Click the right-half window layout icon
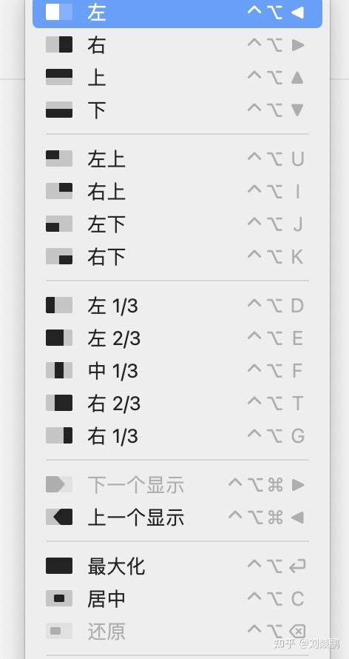This screenshot has width=349, height=659. coord(59,44)
